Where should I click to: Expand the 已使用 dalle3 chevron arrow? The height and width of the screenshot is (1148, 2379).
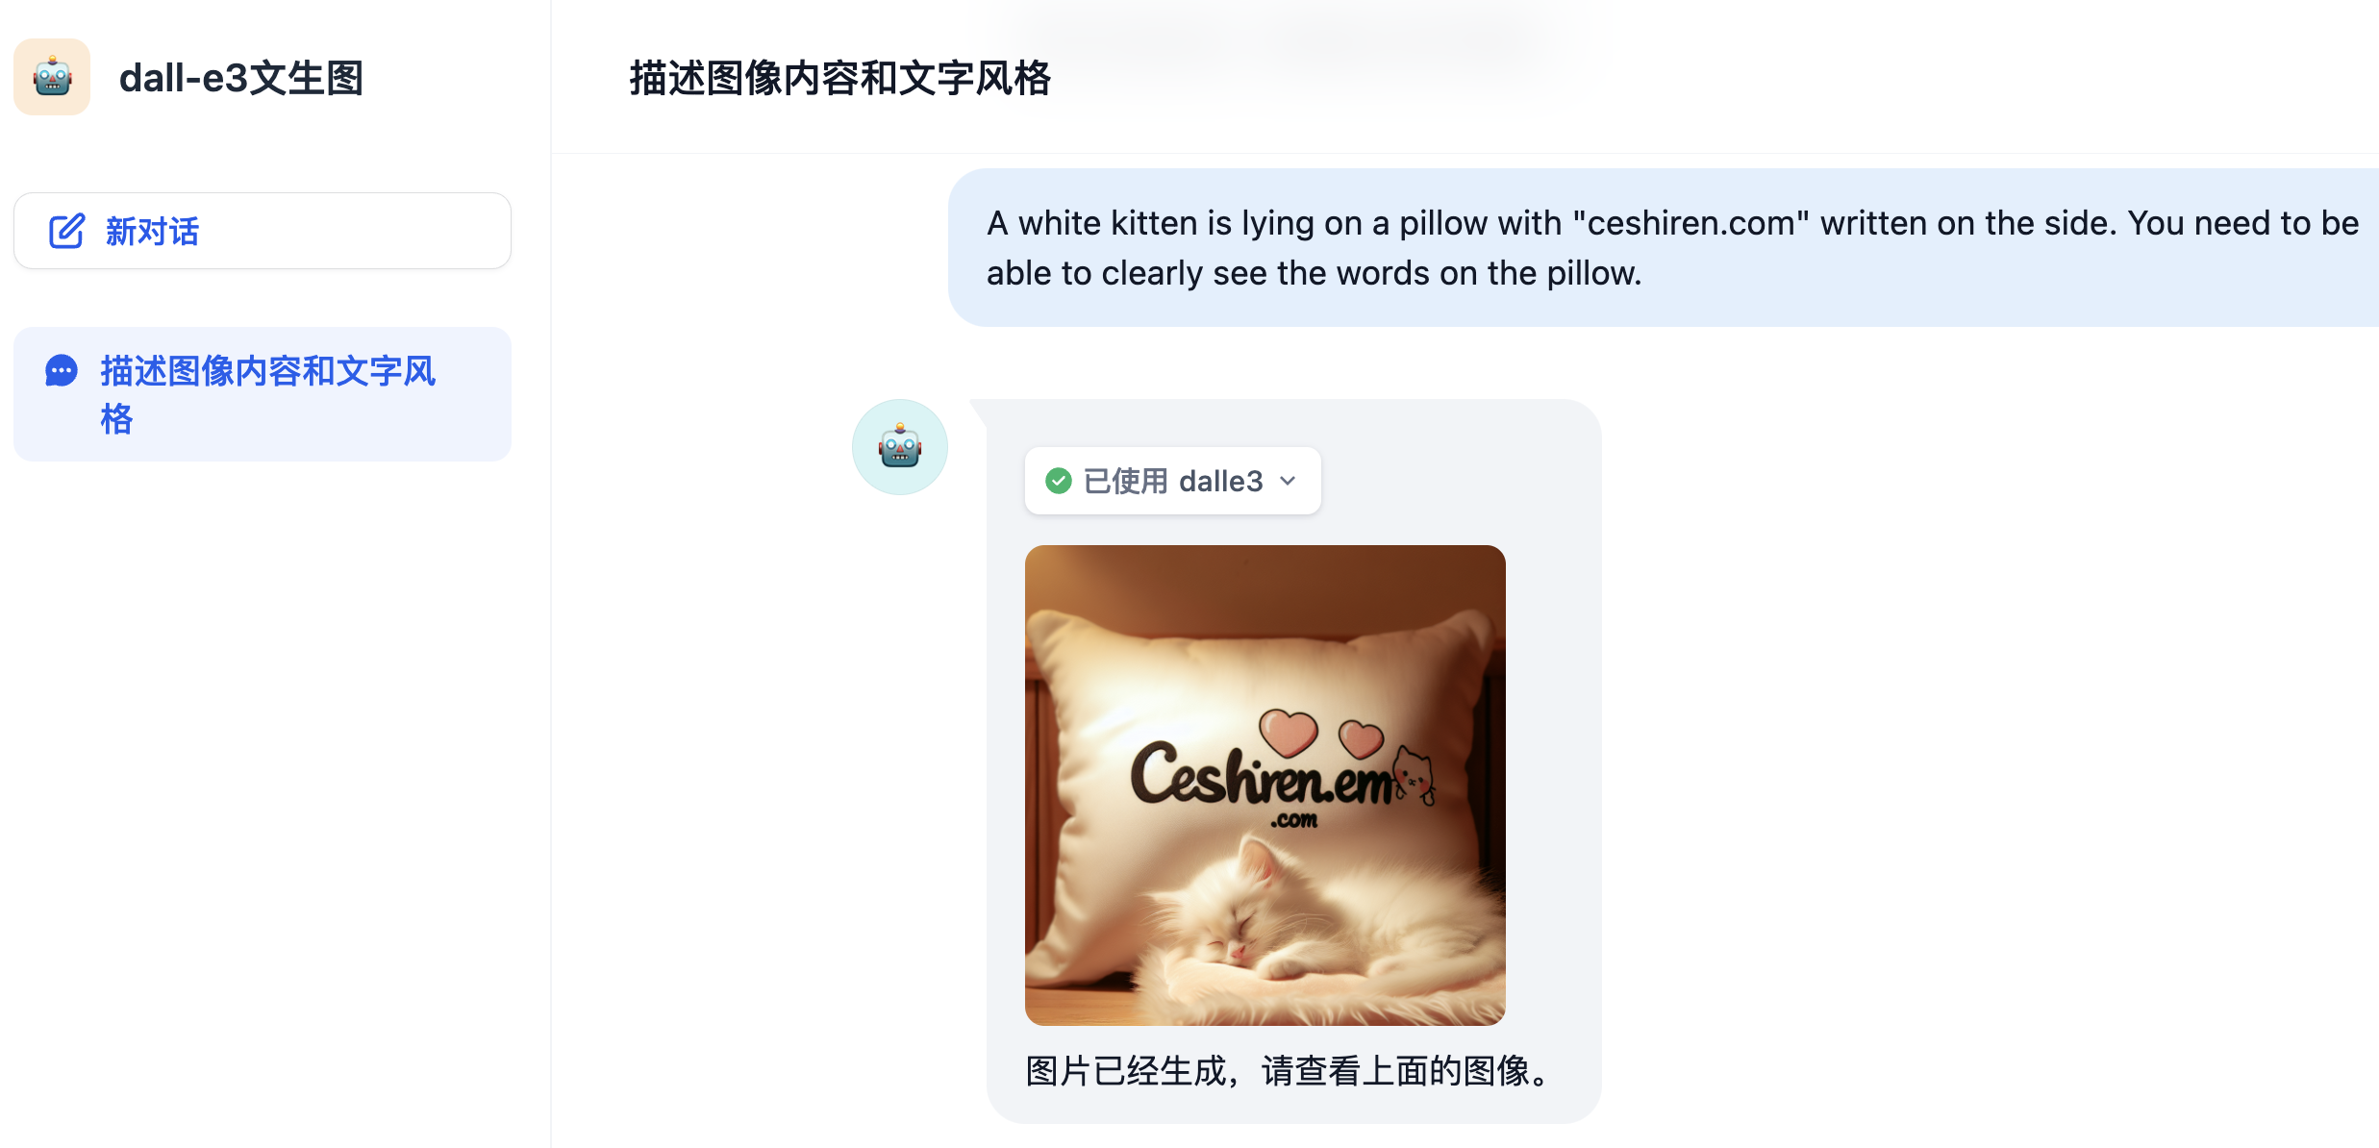1289,481
